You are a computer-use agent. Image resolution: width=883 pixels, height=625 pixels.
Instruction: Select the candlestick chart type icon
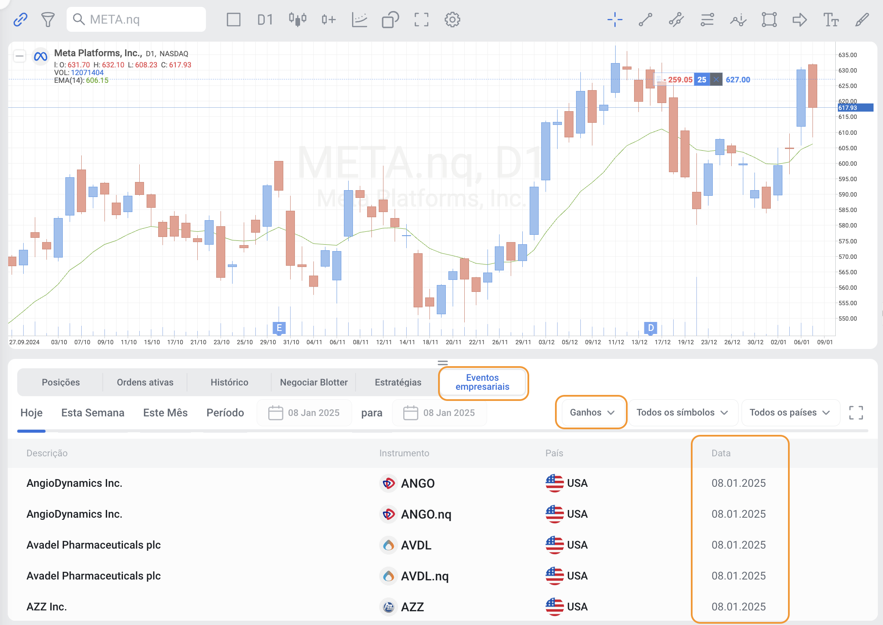[x=297, y=19]
